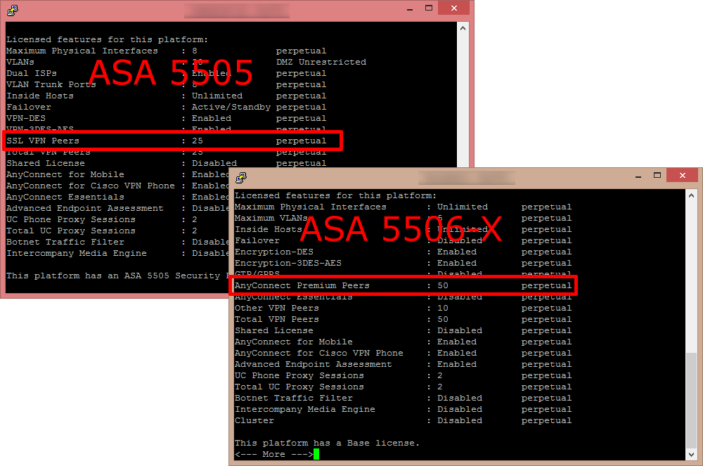
Task: Minimize the ASA 5505 terminal window
Action: coord(410,8)
